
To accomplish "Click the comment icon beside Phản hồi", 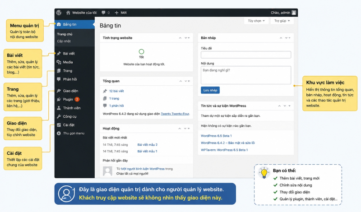I will [59, 79].
